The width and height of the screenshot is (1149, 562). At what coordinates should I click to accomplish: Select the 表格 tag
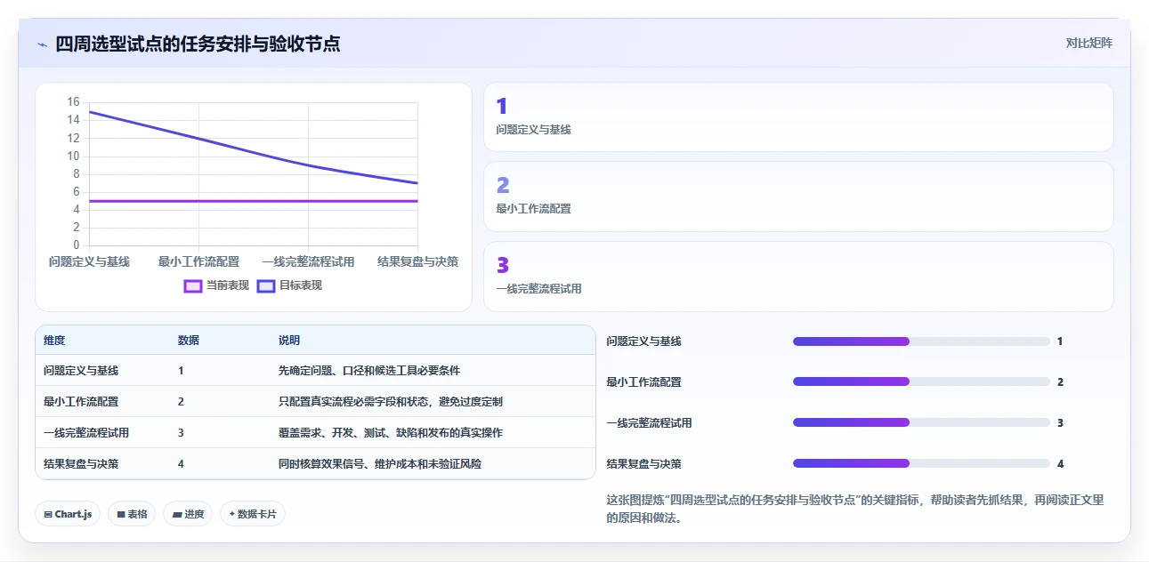click(x=132, y=514)
